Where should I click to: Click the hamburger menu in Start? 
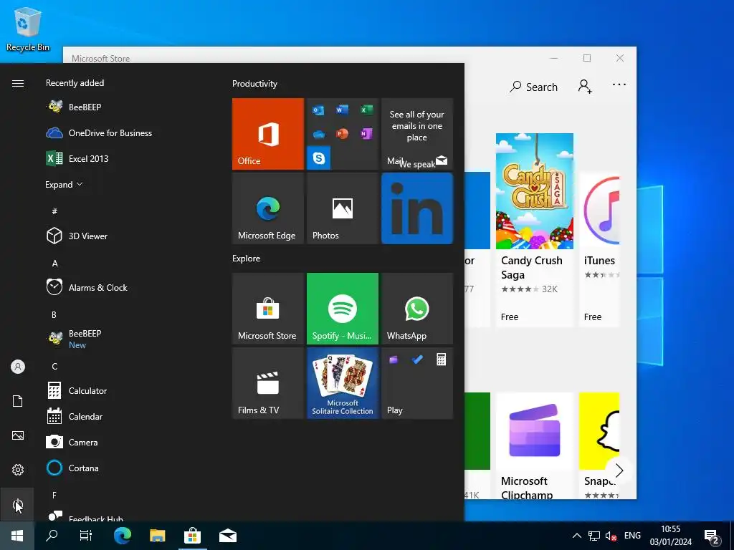[18, 83]
